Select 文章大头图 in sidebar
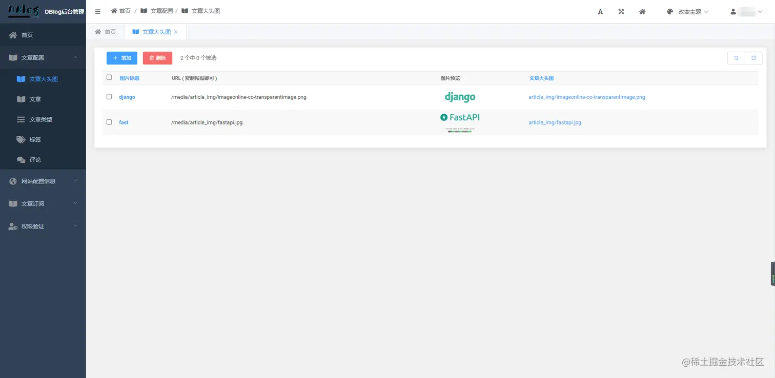 43,79
